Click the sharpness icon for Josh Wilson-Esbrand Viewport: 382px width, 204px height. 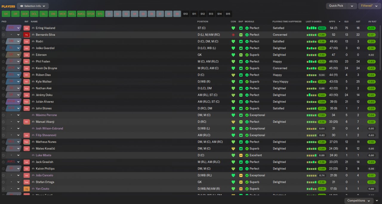[241, 128]
